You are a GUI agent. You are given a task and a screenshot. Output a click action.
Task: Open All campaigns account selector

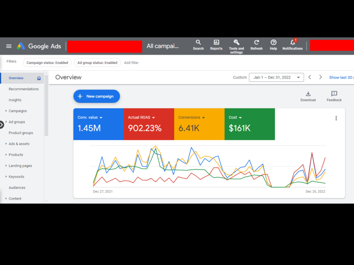click(x=162, y=46)
